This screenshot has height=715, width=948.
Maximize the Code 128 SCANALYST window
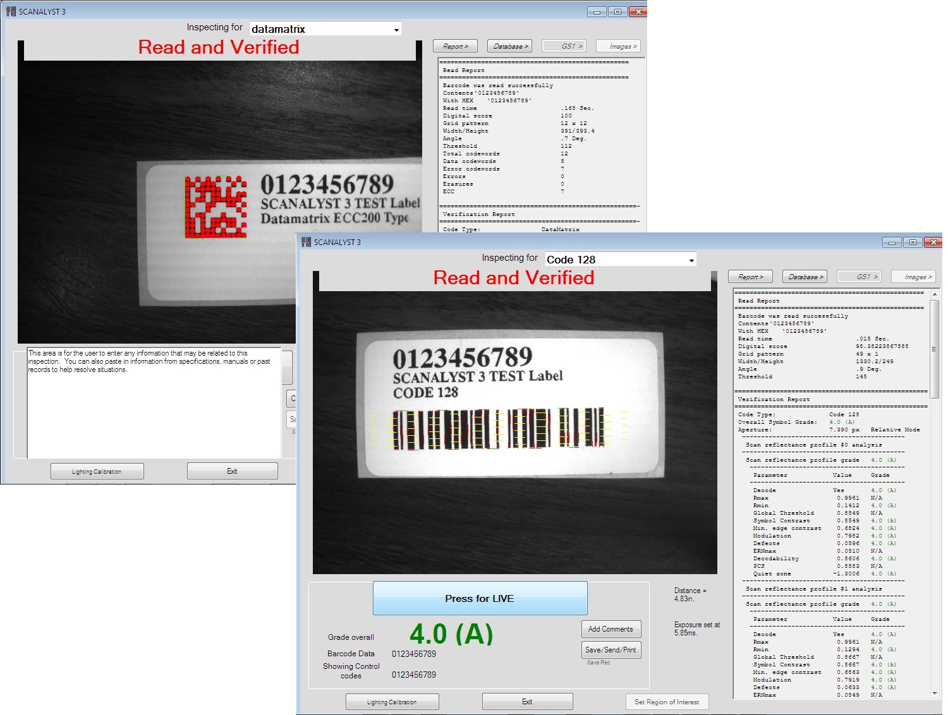913,242
